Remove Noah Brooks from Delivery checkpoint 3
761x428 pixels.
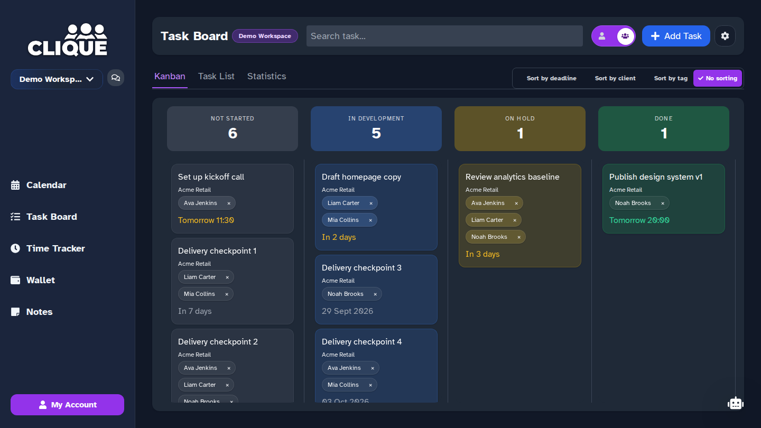[375, 294]
